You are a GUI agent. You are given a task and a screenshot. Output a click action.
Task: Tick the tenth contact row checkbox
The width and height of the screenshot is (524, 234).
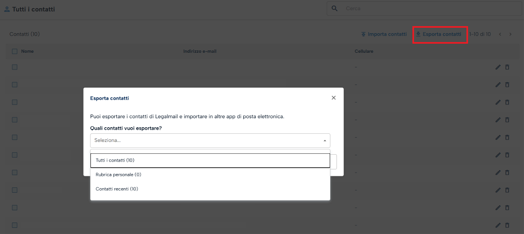(x=15, y=225)
